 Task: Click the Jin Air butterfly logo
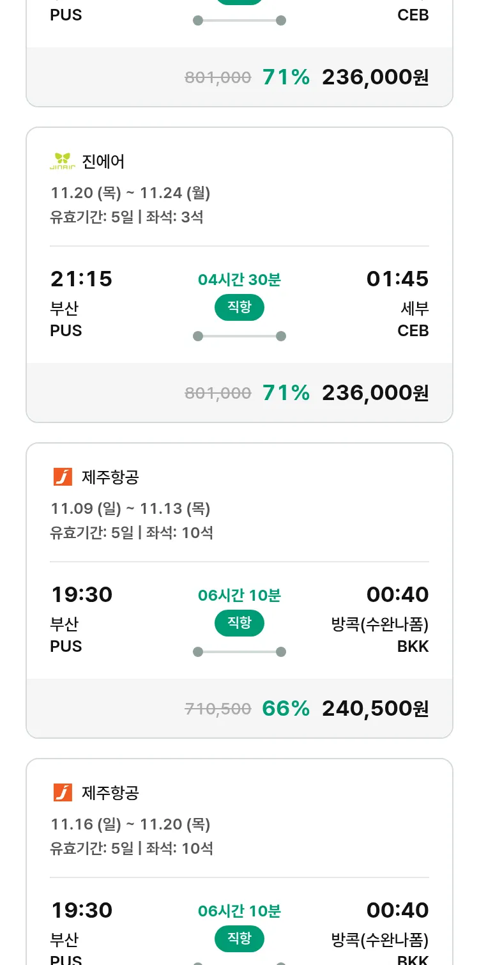[x=63, y=161]
